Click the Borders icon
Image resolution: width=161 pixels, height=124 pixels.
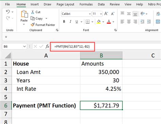point(88,21)
